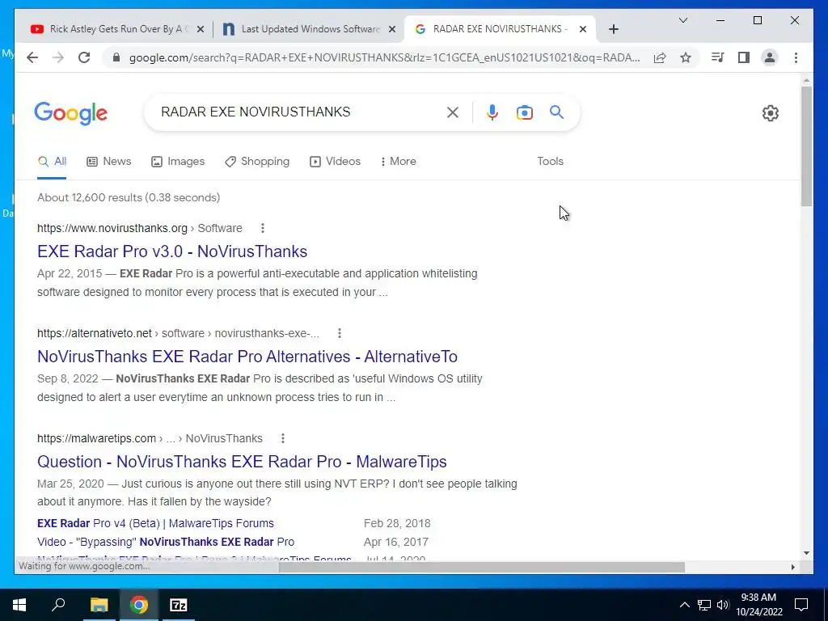Submit search with magnifier icon
The width and height of the screenshot is (828, 621).
tap(556, 112)
